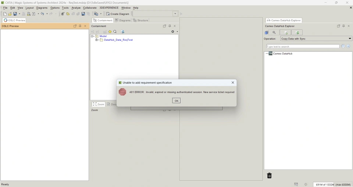The width and height of the screenshot is (353, 187).
Task: Click the next search result down arrow
Action: (348, 46)
